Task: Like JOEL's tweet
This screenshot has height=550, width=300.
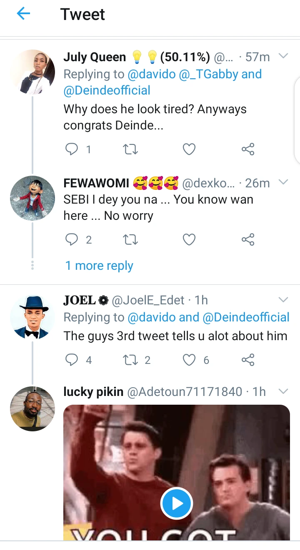Action: click(x=189, y=360)
